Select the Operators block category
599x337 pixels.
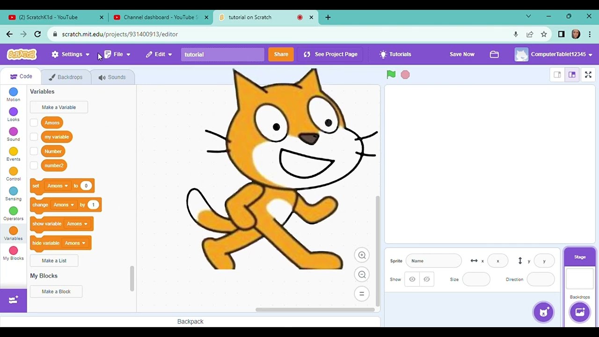[x=13, y=214]
